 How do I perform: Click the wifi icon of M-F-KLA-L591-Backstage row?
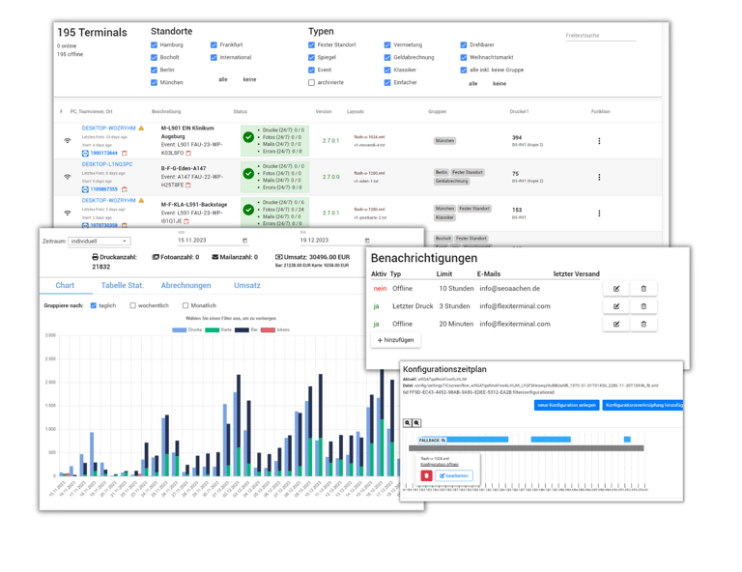68,213
